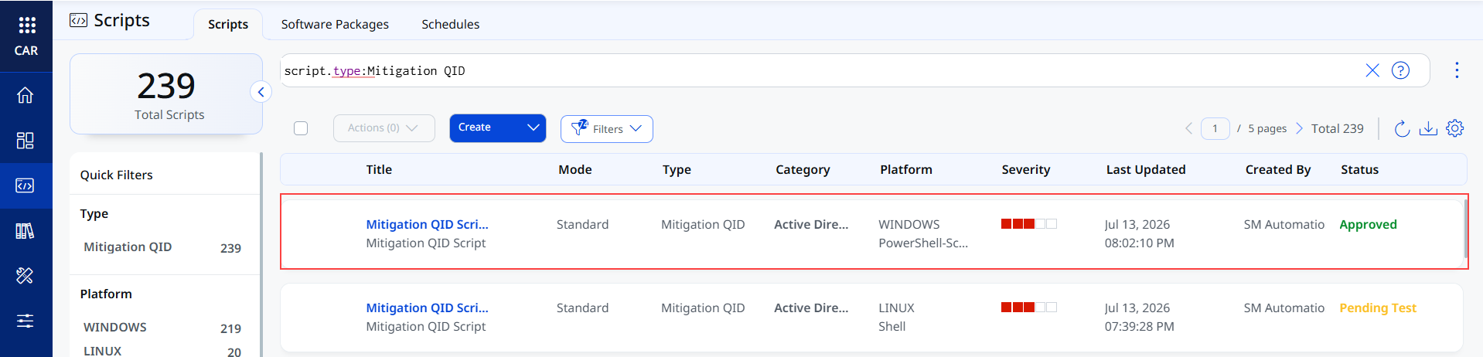Collapse the quick filters side panel
Image resolution: width=1483 pixels, height=357 pixels.
click(261, 92)
